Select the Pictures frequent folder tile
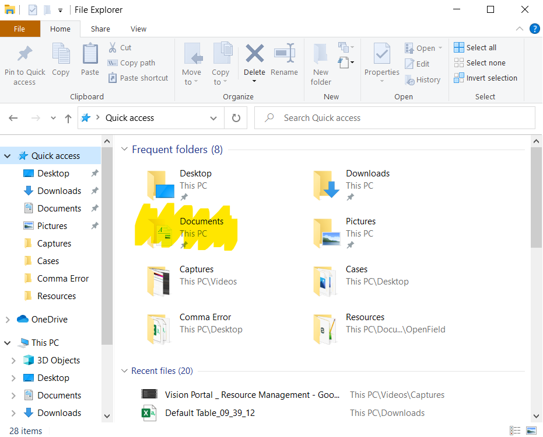 pos(345,233)
